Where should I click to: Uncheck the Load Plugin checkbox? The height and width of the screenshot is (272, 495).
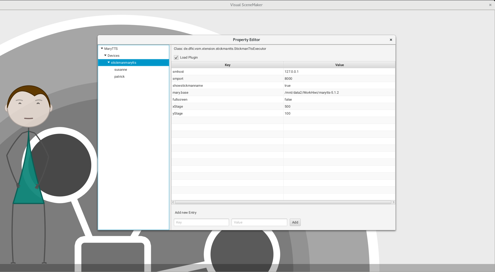click(x=176, y=58)
